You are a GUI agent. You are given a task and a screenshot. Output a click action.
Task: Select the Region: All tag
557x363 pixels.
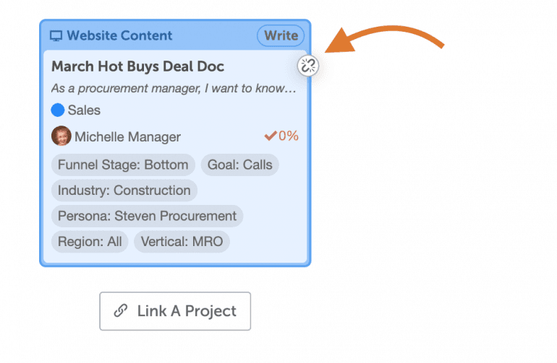tap(90, 242)
